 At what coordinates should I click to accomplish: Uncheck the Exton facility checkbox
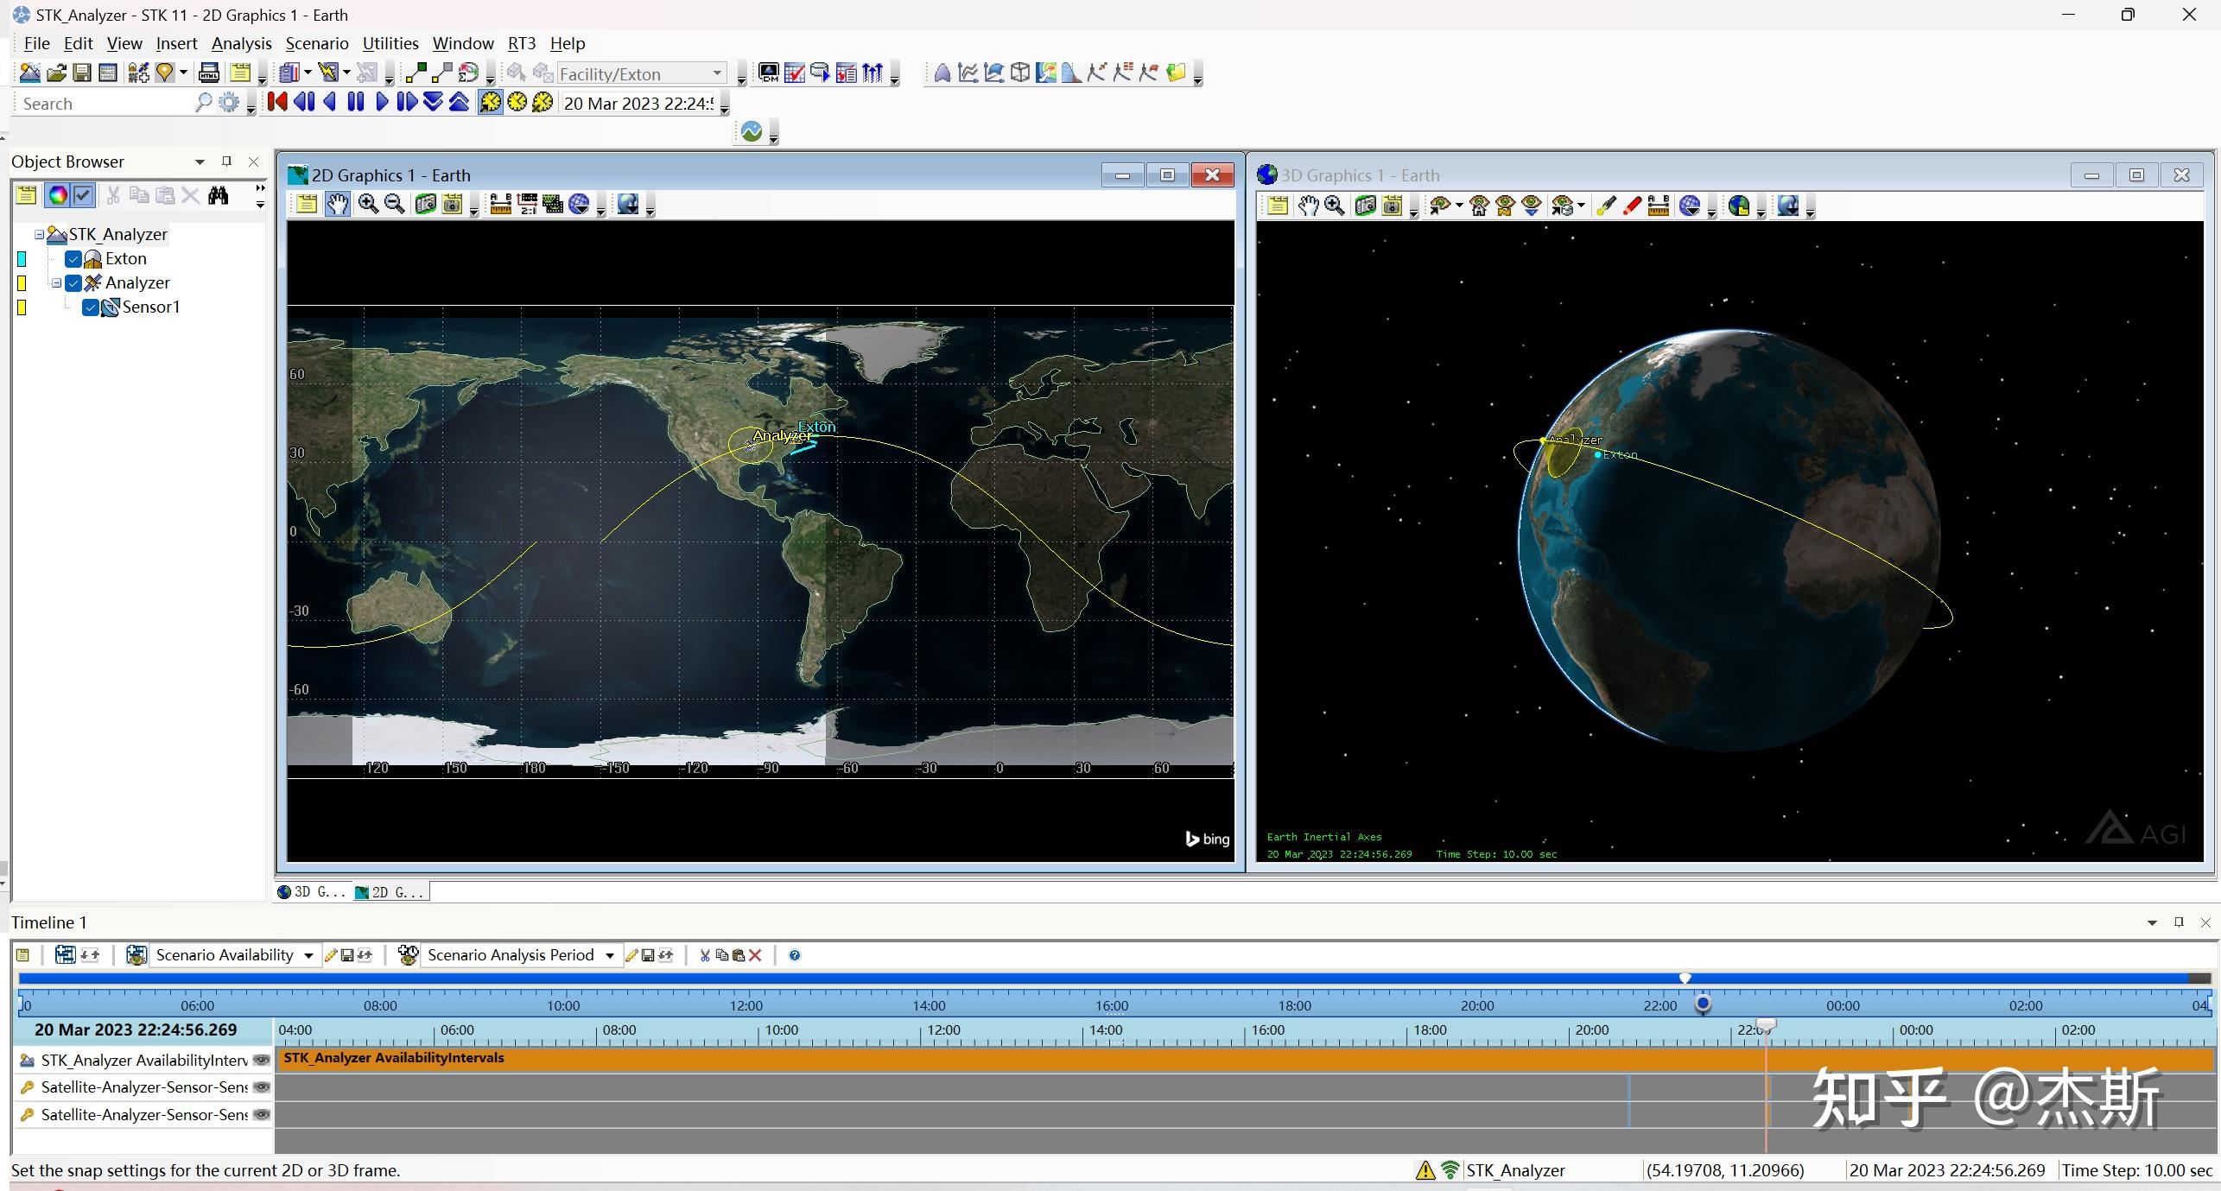73,258
